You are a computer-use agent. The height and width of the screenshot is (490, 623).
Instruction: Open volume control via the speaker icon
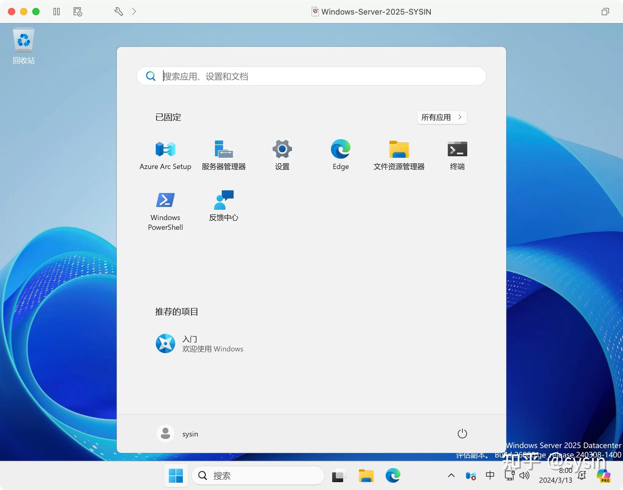point(524,476)
